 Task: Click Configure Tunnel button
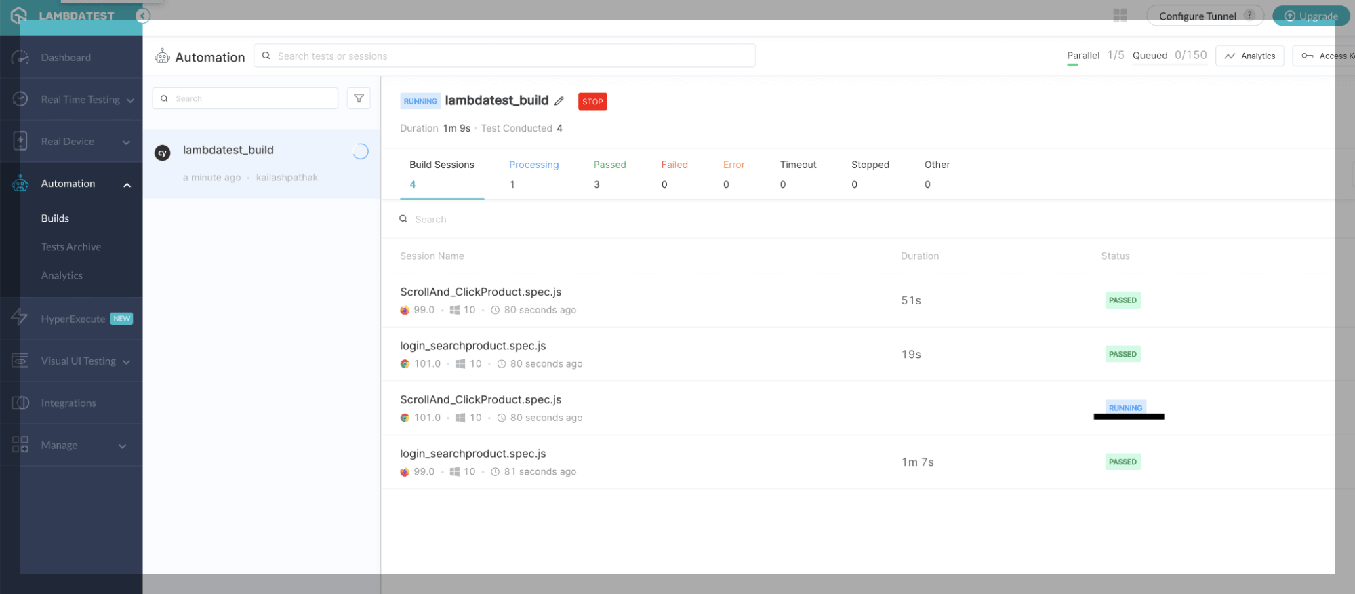coord(1205,16)
